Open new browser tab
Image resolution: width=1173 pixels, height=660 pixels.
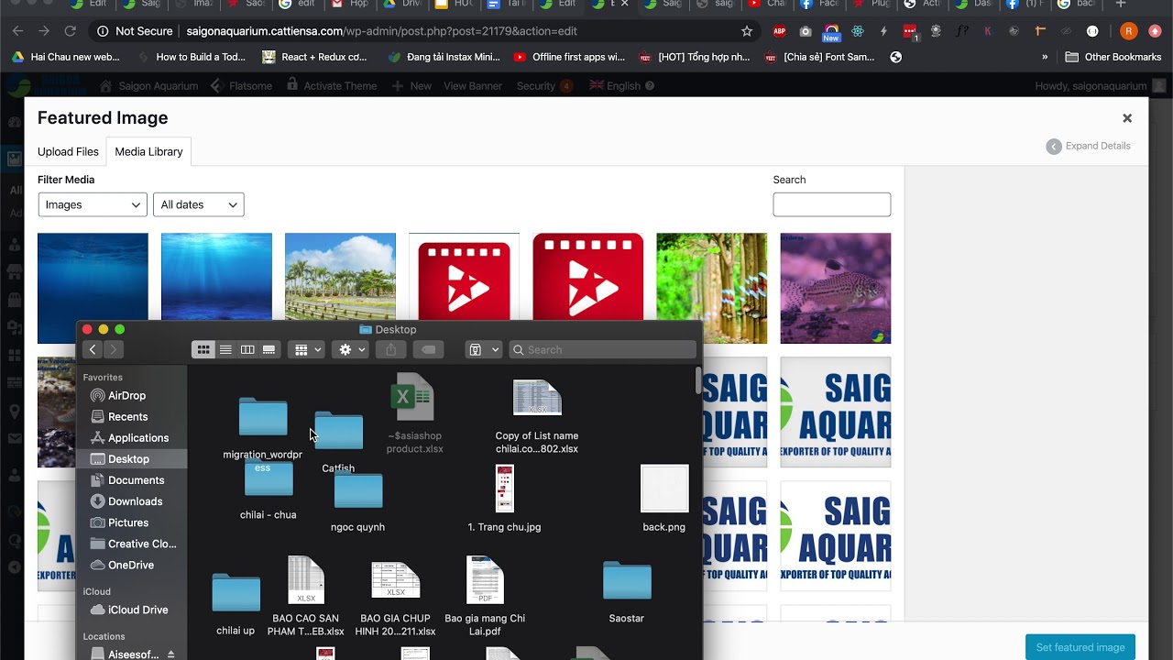(1120, 5)
